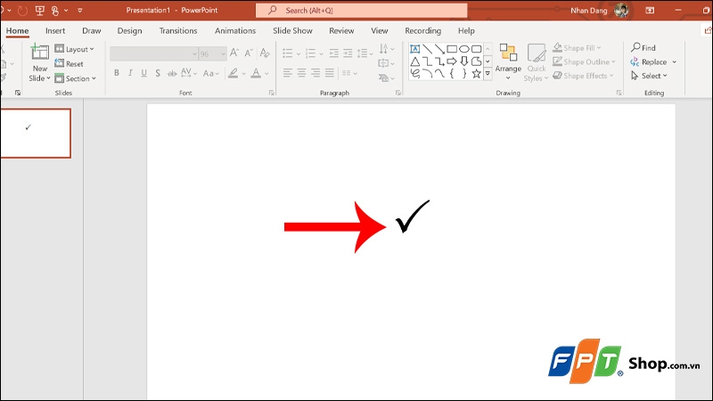Click Find in Editing group
Image resolution: width=713 pixels, height=401 pixels.
(643, 47)
